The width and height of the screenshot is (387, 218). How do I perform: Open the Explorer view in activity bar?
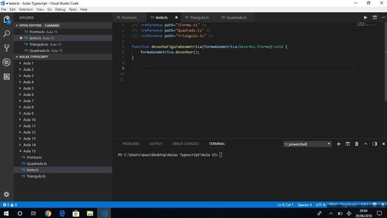(x=7, y=19)
